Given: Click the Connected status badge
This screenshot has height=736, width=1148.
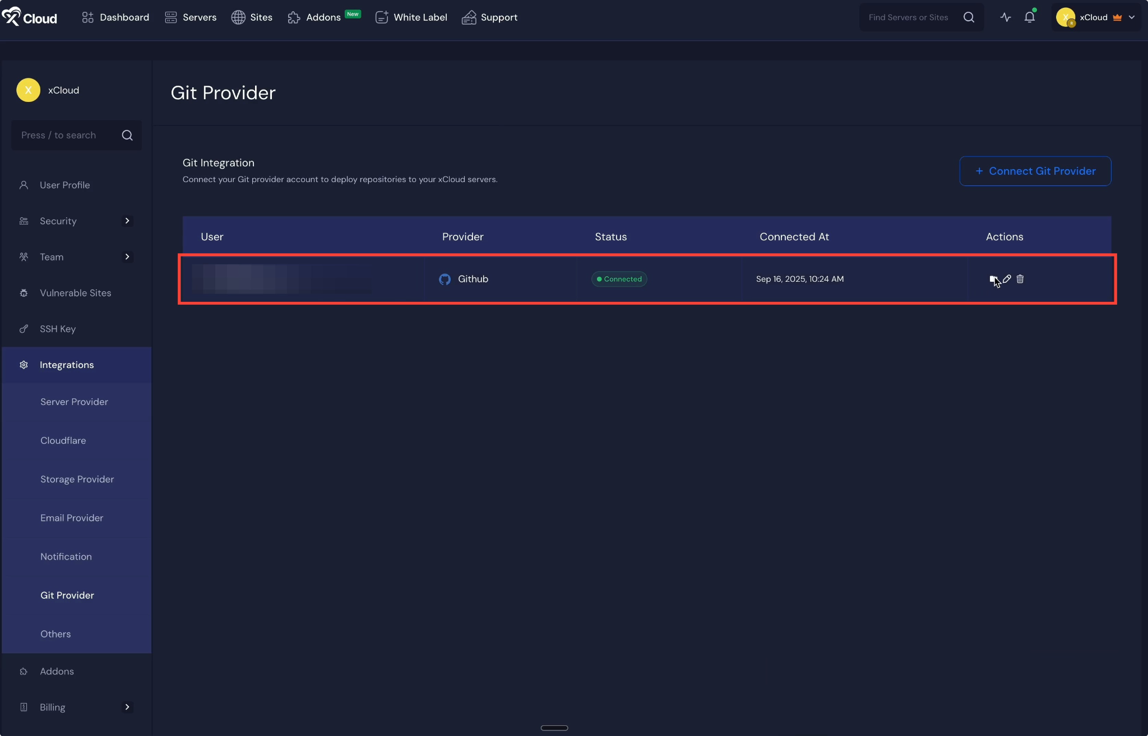Looking at the screenshot, I should pos(619,279).
